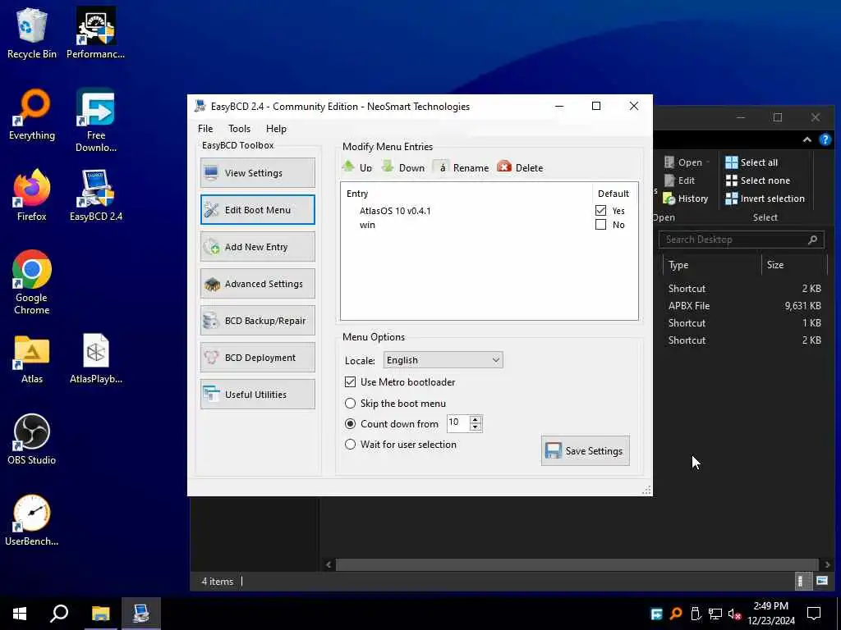Open the notification center icon
841x630 pixels.
pyautogui.click(x=814, y=614)
